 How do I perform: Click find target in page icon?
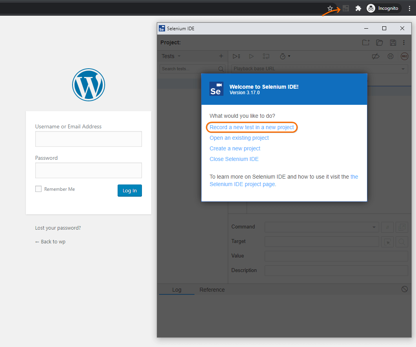[401, 242]
